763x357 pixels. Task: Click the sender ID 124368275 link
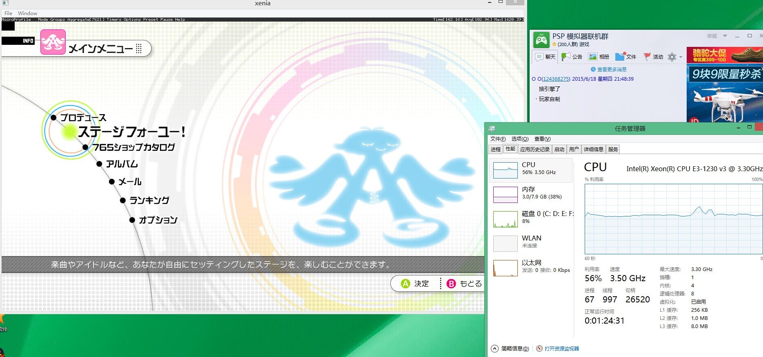coord(556,79)
